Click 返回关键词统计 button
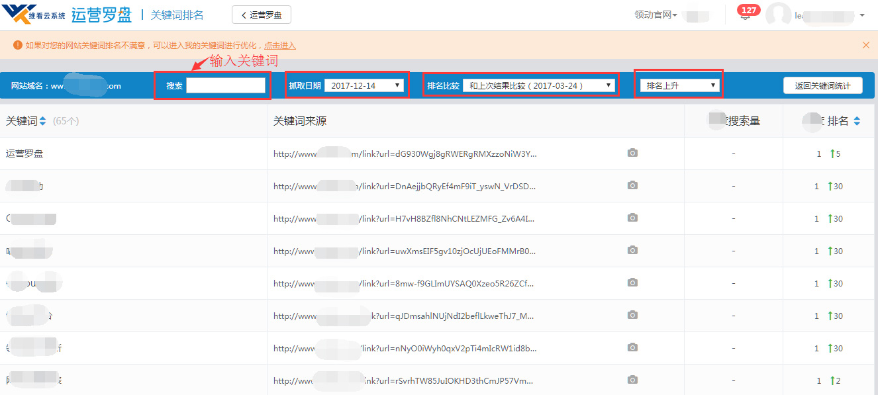 pyautogui.click(x=822, y=85)
